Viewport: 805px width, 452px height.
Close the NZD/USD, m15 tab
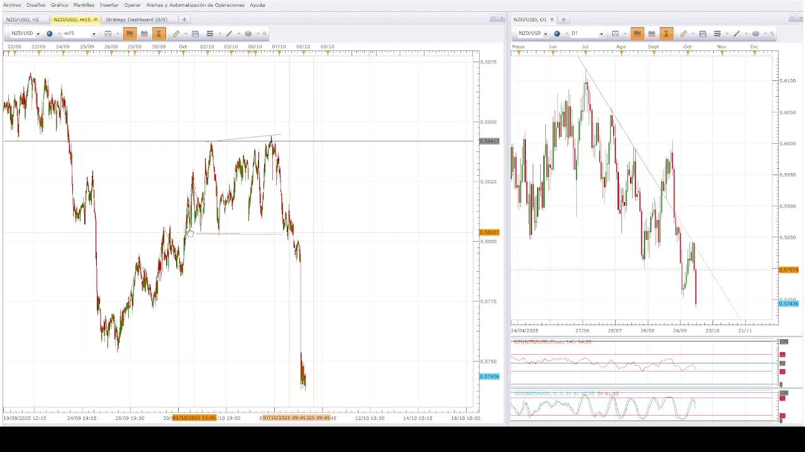pos(96,19)
